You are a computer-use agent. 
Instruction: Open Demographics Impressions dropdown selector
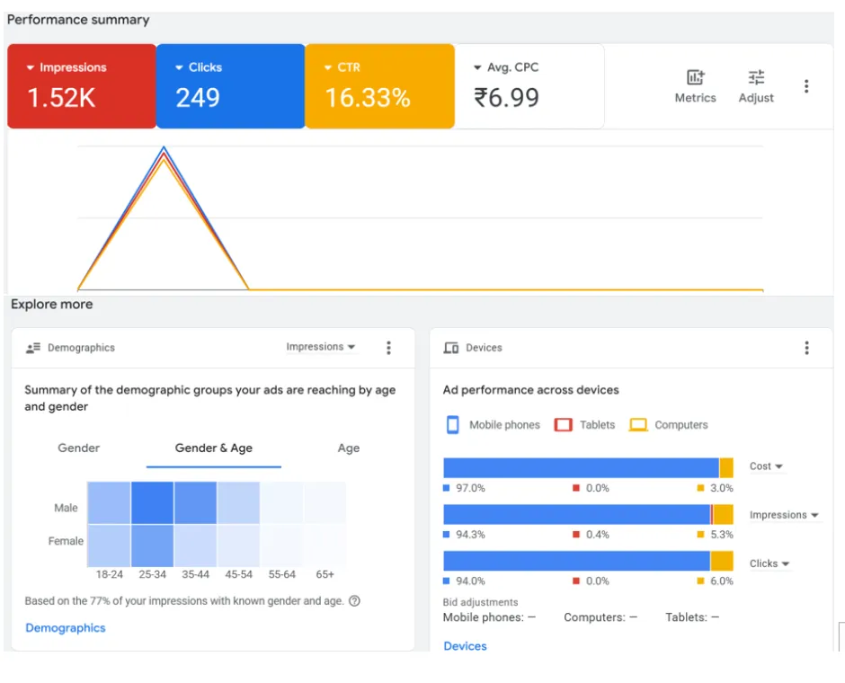click(321, 347)
